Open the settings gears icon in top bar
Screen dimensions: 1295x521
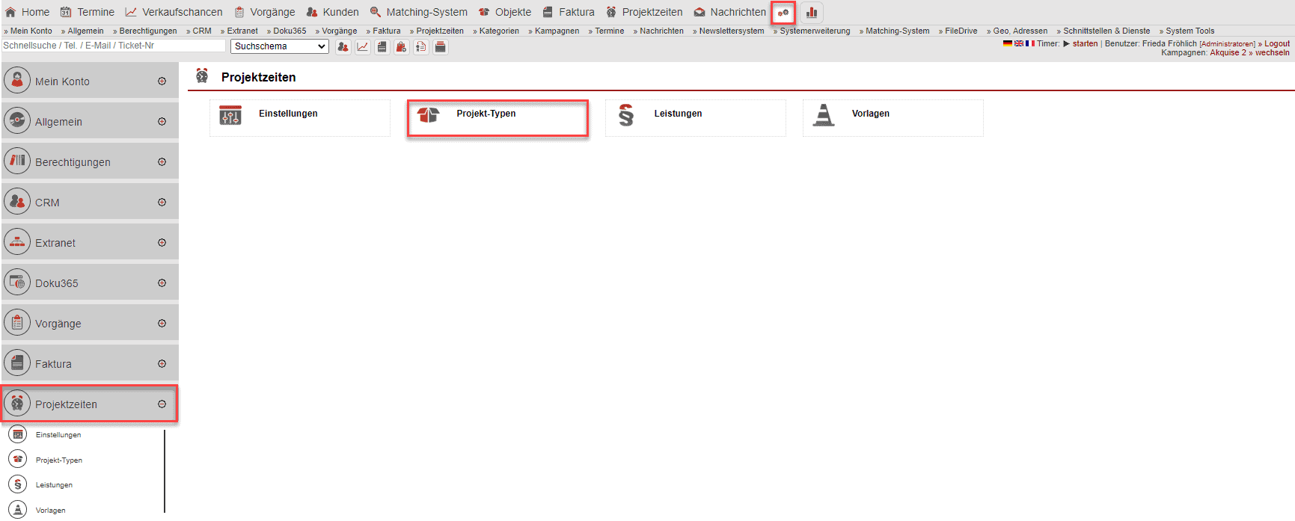coord(783,13)
